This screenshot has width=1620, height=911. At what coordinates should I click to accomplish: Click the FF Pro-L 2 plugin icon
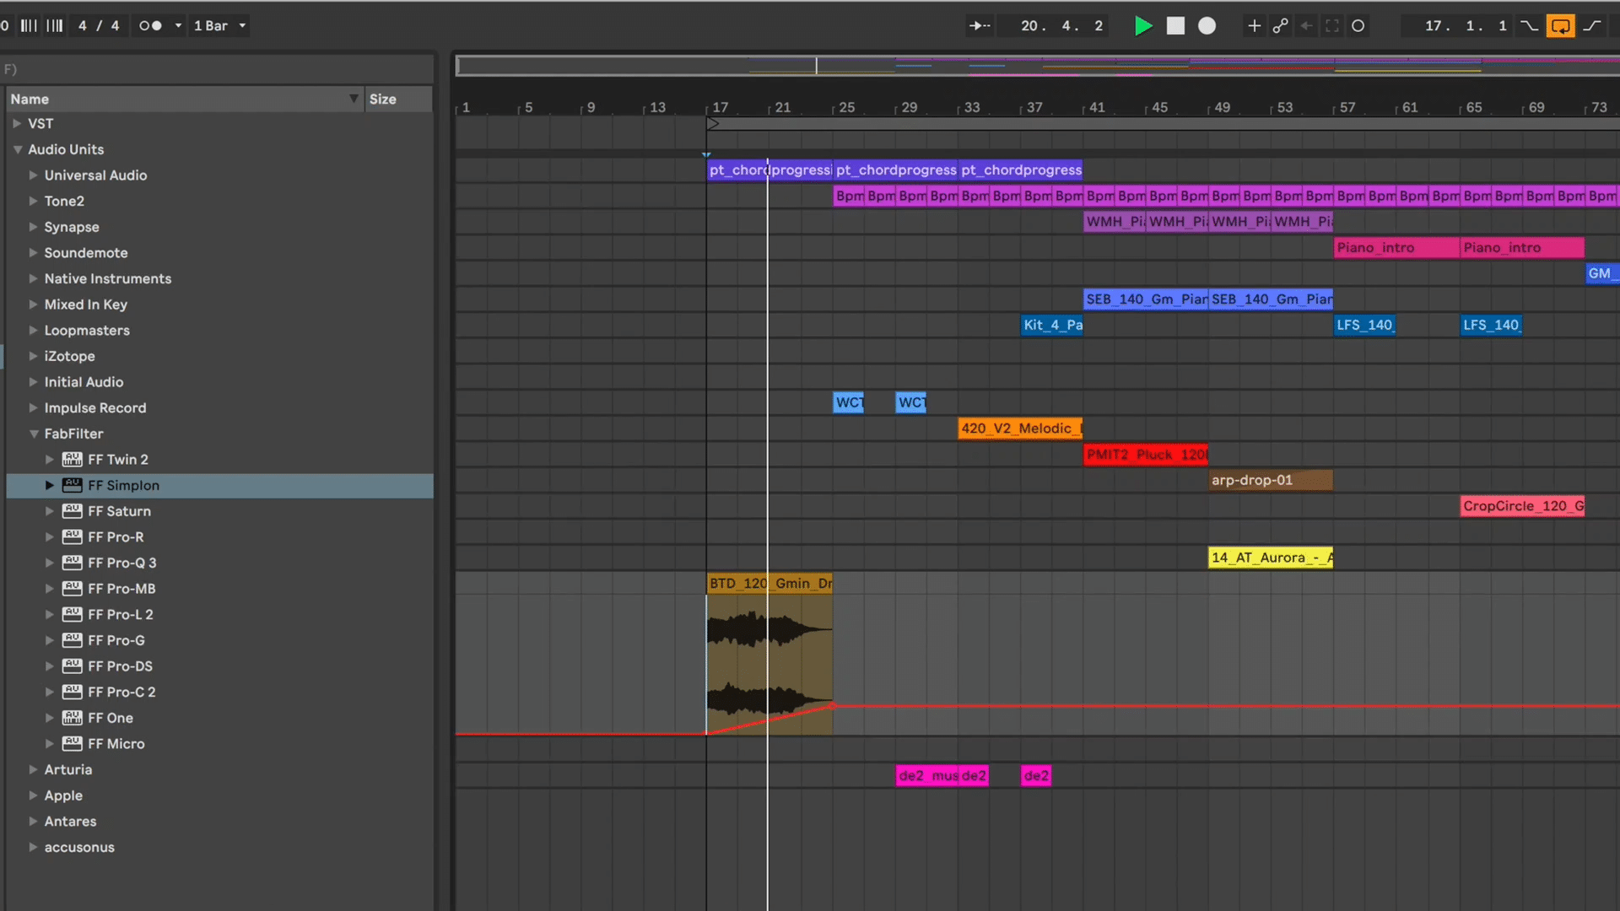click(73, 615)
